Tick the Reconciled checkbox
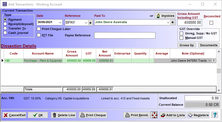This screenshot has height=122, width=222. click(211, 23)
